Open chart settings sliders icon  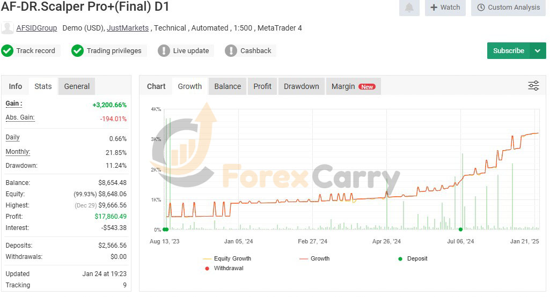533,86
